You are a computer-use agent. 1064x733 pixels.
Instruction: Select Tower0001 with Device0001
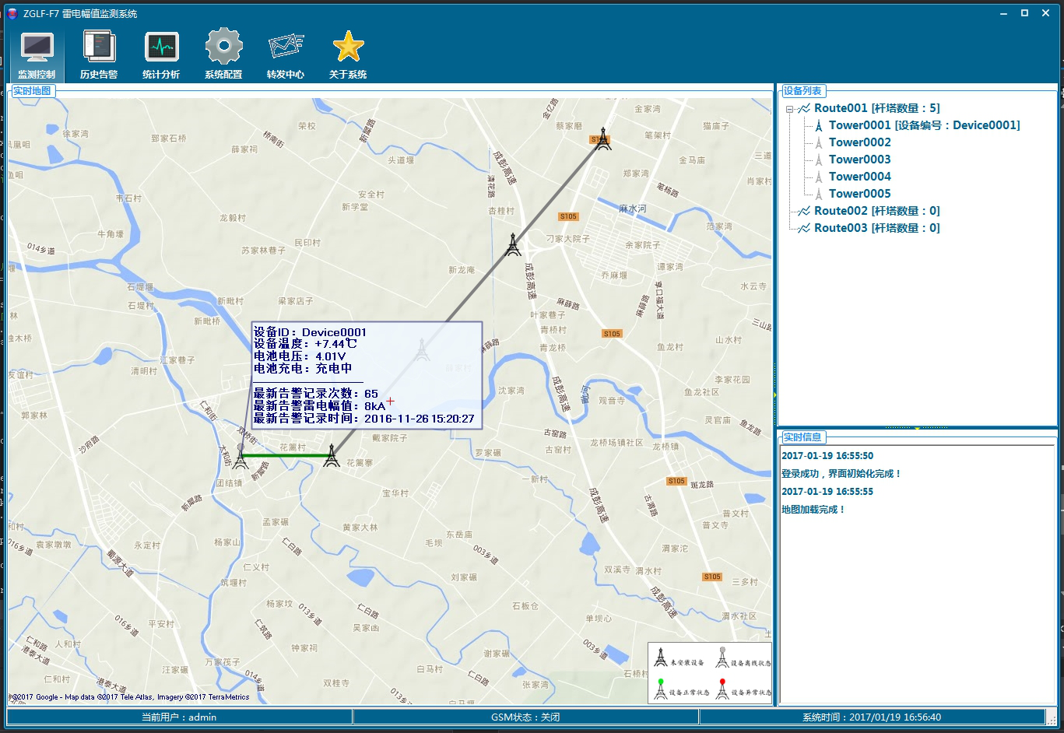(x=923, y=125)
